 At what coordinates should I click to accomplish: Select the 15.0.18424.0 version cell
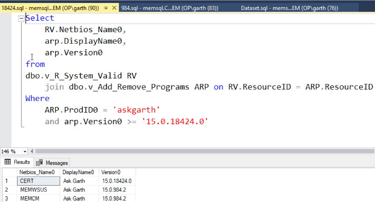[x=117, y=181]
